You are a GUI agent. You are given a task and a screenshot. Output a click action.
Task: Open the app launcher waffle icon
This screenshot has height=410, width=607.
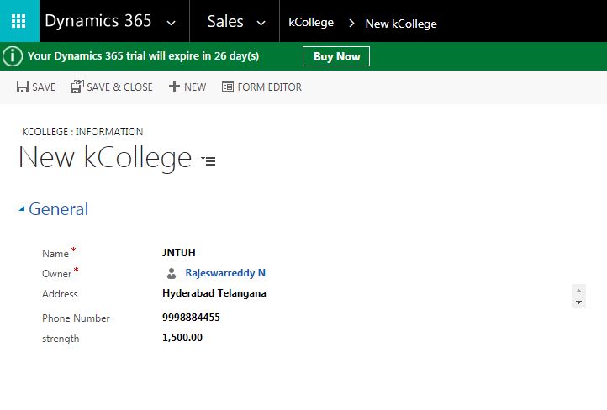click(18, 21)
